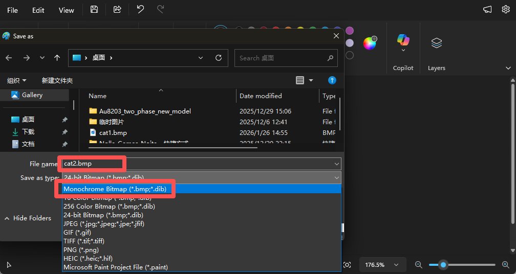Viewport: 516px width, 274px height.
Task: Close the Save as dialog
Action: point(336,36)
